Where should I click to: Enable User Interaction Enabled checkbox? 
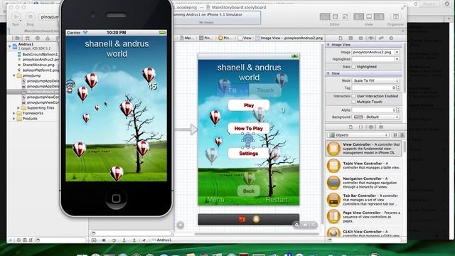[353, 96]
